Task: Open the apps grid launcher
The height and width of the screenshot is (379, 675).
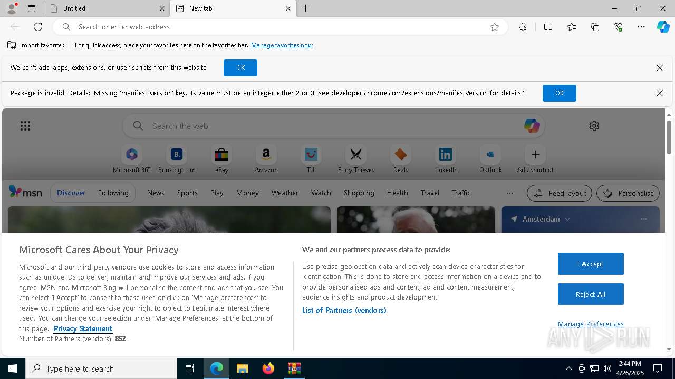Action: coord(25,126)
